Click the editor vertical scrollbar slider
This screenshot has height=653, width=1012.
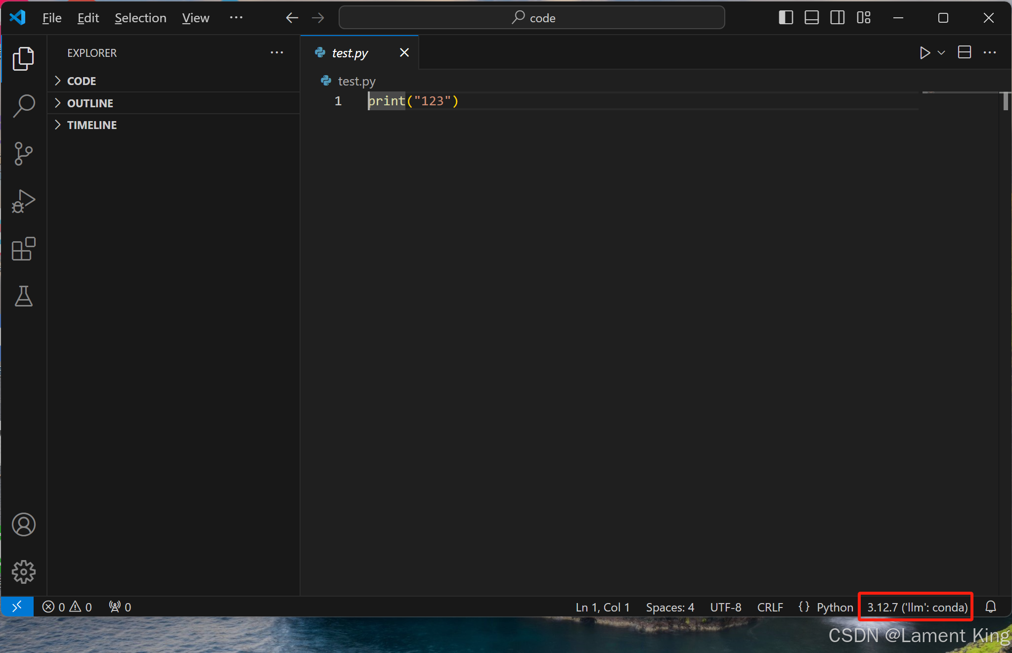1006,102
